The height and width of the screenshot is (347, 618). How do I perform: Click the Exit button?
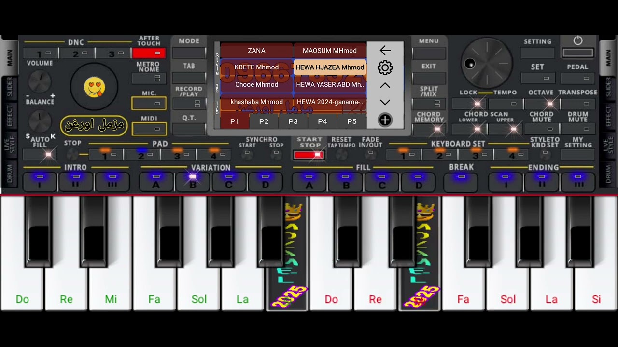[x=429, y=78]
